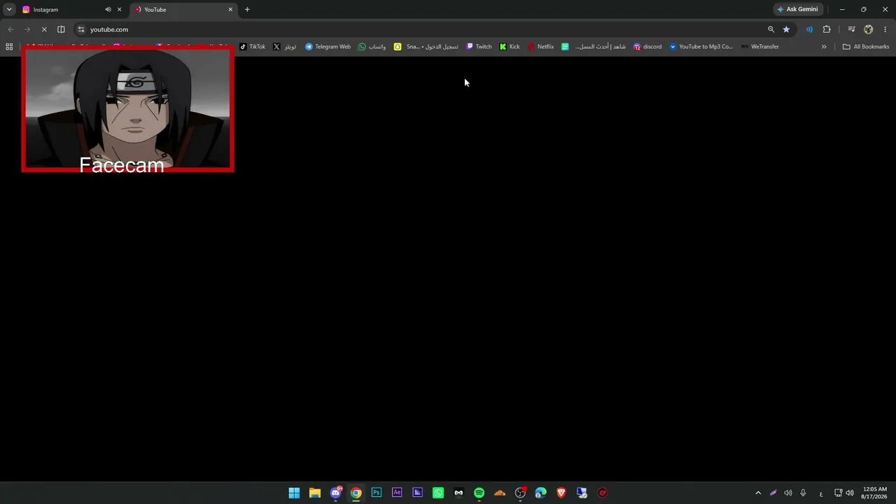Click the microphone tray icon
This screenshot has width=896, height=504.
[803, 493]
